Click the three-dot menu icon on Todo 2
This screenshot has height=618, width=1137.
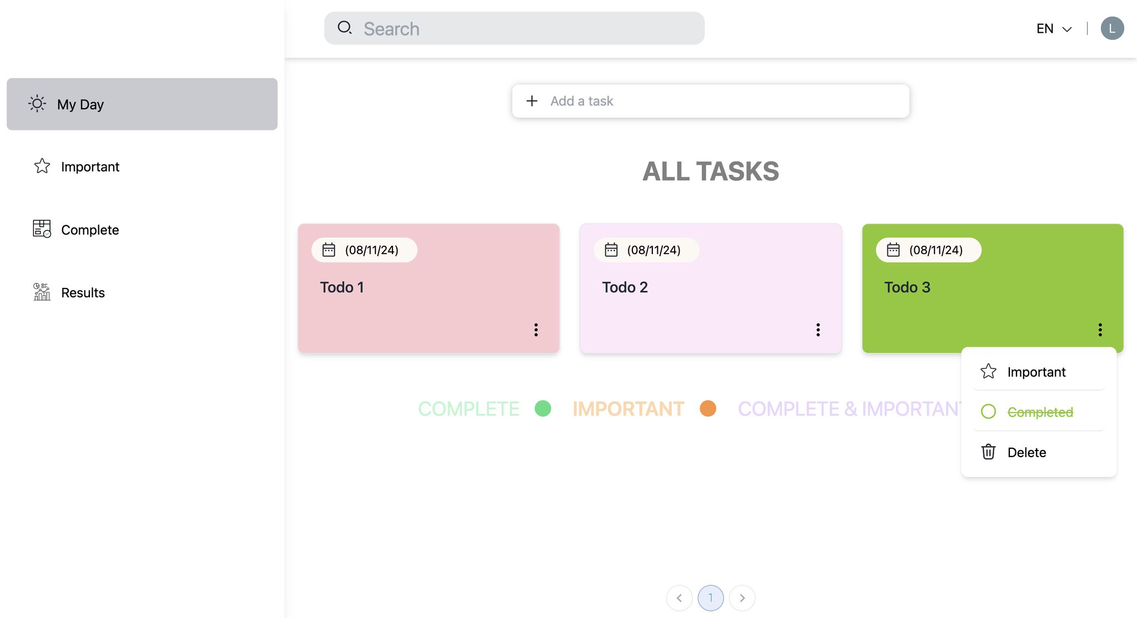tap(817, 329)
